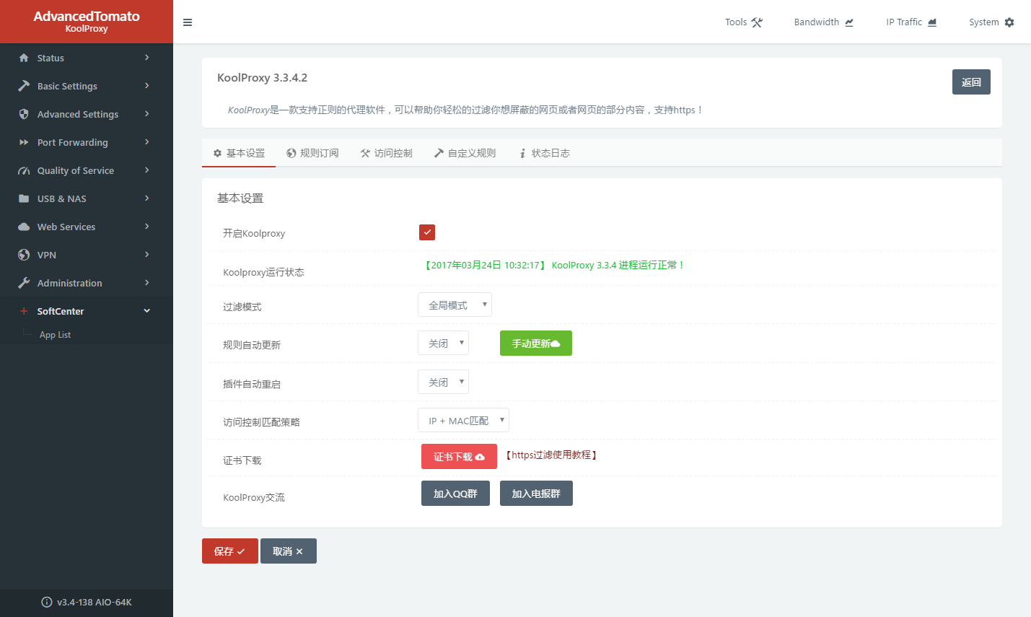Open the 规则自动更新 dropdown
Viewport: 1031px width, 617px height.
click(x=443, y=343)
